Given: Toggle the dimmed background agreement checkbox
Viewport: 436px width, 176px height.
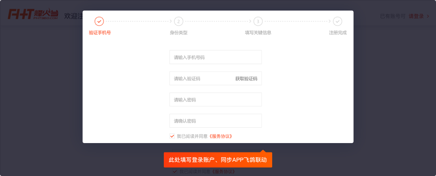Looking at the screenshot, I should tap(175, 172).
